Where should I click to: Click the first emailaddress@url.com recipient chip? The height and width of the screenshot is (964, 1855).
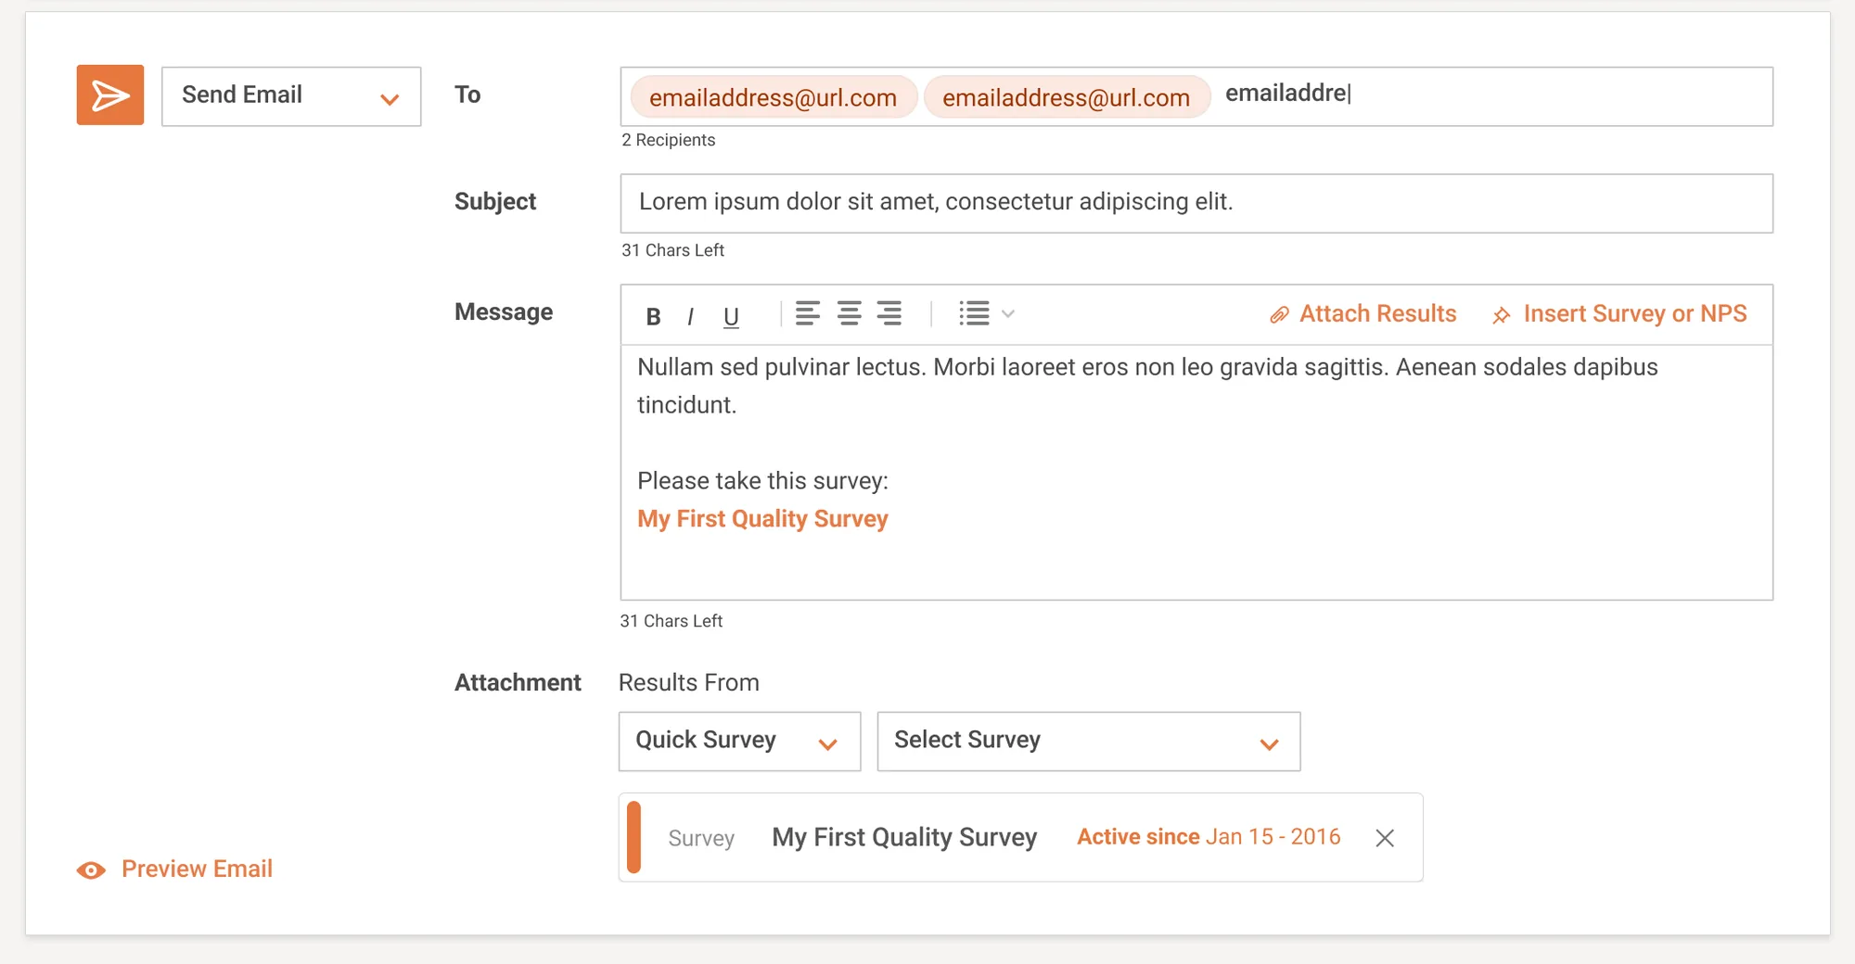click(x=774, y=97)
